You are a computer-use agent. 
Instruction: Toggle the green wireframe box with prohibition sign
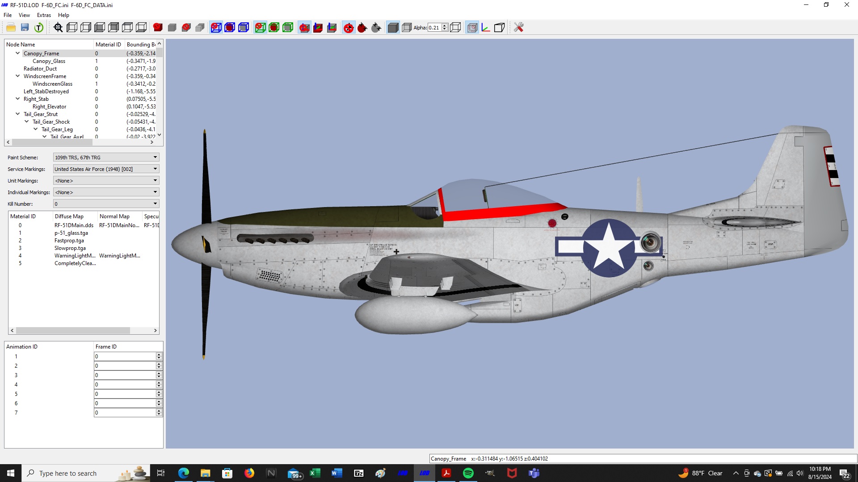pos(260,28)
